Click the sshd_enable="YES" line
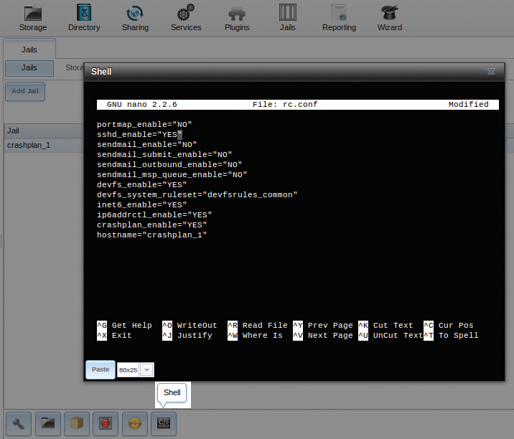Image resolution: width=514 pixels, height=439 pixels. pyautogui.click(x=139, y=135)
